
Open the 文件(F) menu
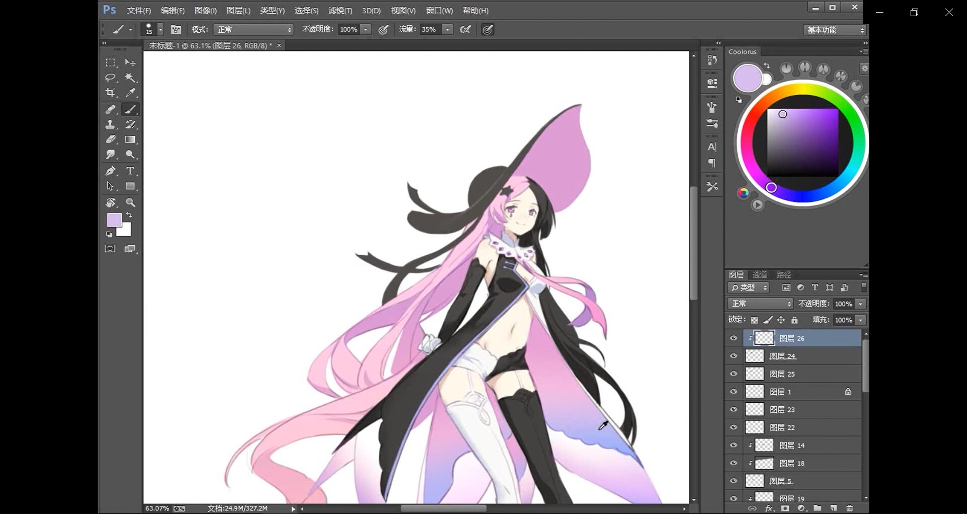[139, 11]
